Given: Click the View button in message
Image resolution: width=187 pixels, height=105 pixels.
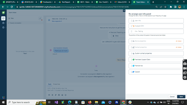Looking at the screenshot, I should [x=118, y=36].
